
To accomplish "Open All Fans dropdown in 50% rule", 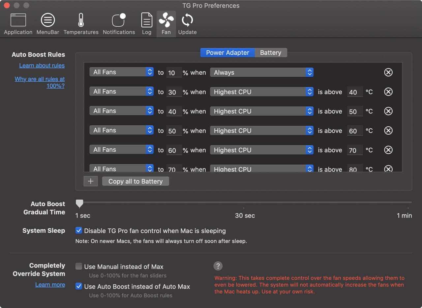I will [x=121, y=130].
